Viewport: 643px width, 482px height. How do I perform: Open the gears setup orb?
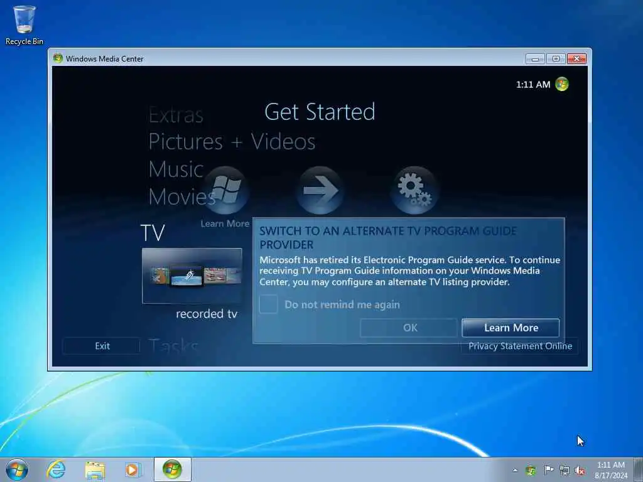point(414,190)
